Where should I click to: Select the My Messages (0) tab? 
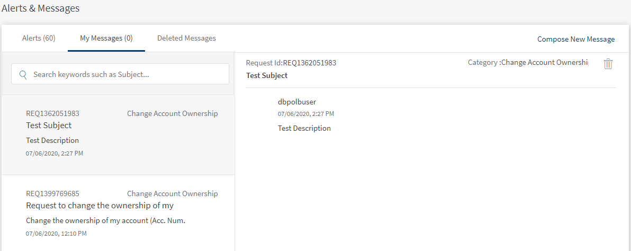pos(106,38)
